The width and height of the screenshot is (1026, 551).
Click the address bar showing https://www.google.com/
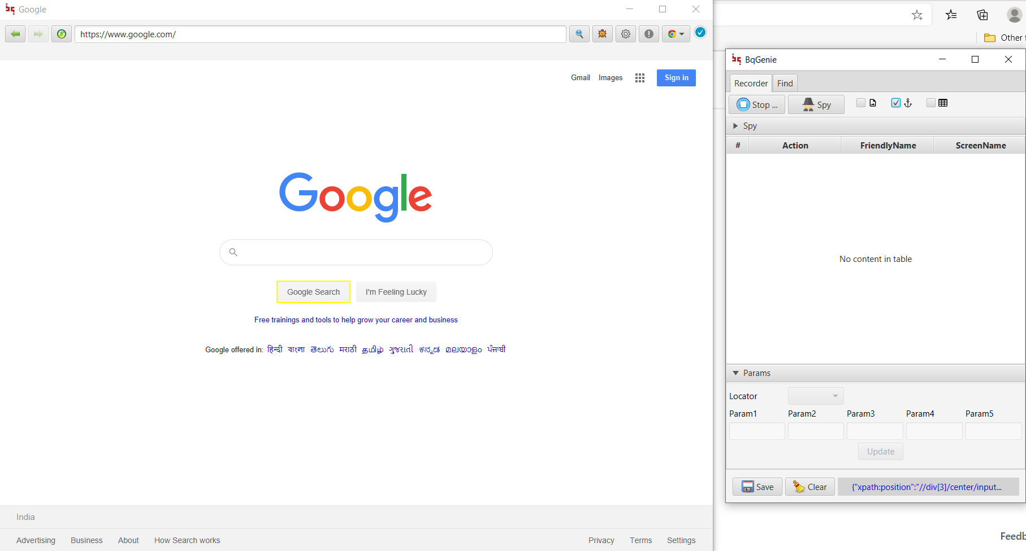tap(321, 34)
